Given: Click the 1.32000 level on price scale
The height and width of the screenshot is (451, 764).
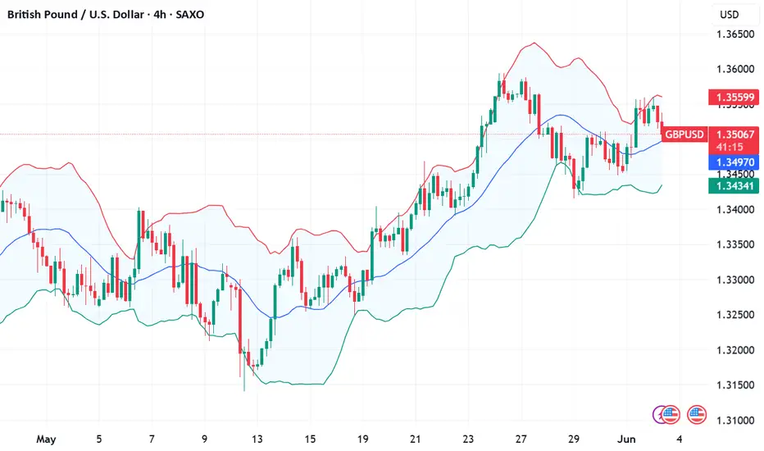Looking at the screenshot, I should pyautogui.click(x=735, y=350).
